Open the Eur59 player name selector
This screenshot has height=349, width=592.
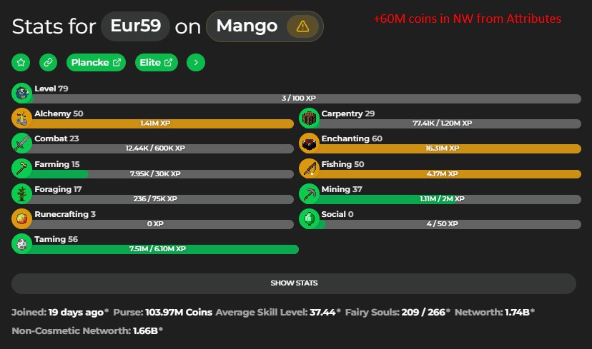coord(136,27)
